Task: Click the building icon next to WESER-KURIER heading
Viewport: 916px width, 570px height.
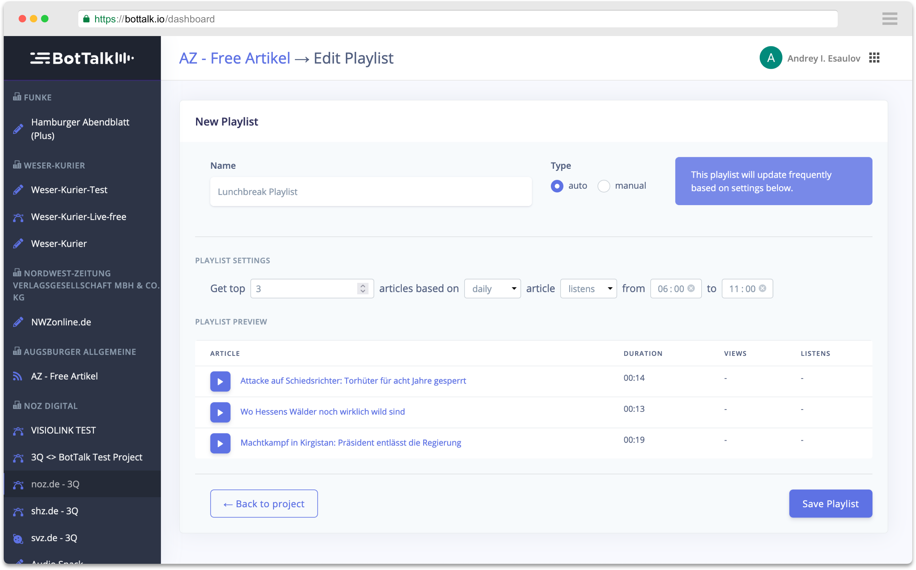Action: coord(17,165)
